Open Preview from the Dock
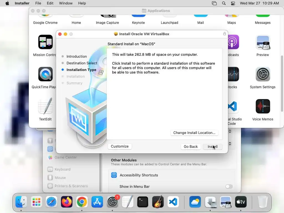This screenshot has width=284, height=213. [x=225, y=202]
